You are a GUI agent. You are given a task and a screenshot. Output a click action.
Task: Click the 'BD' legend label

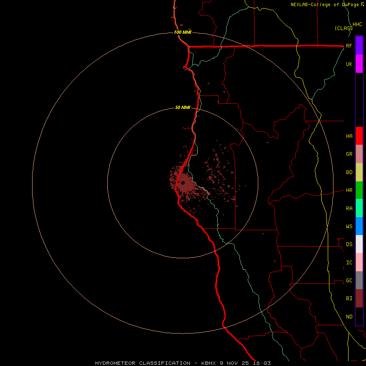[349, 172]
